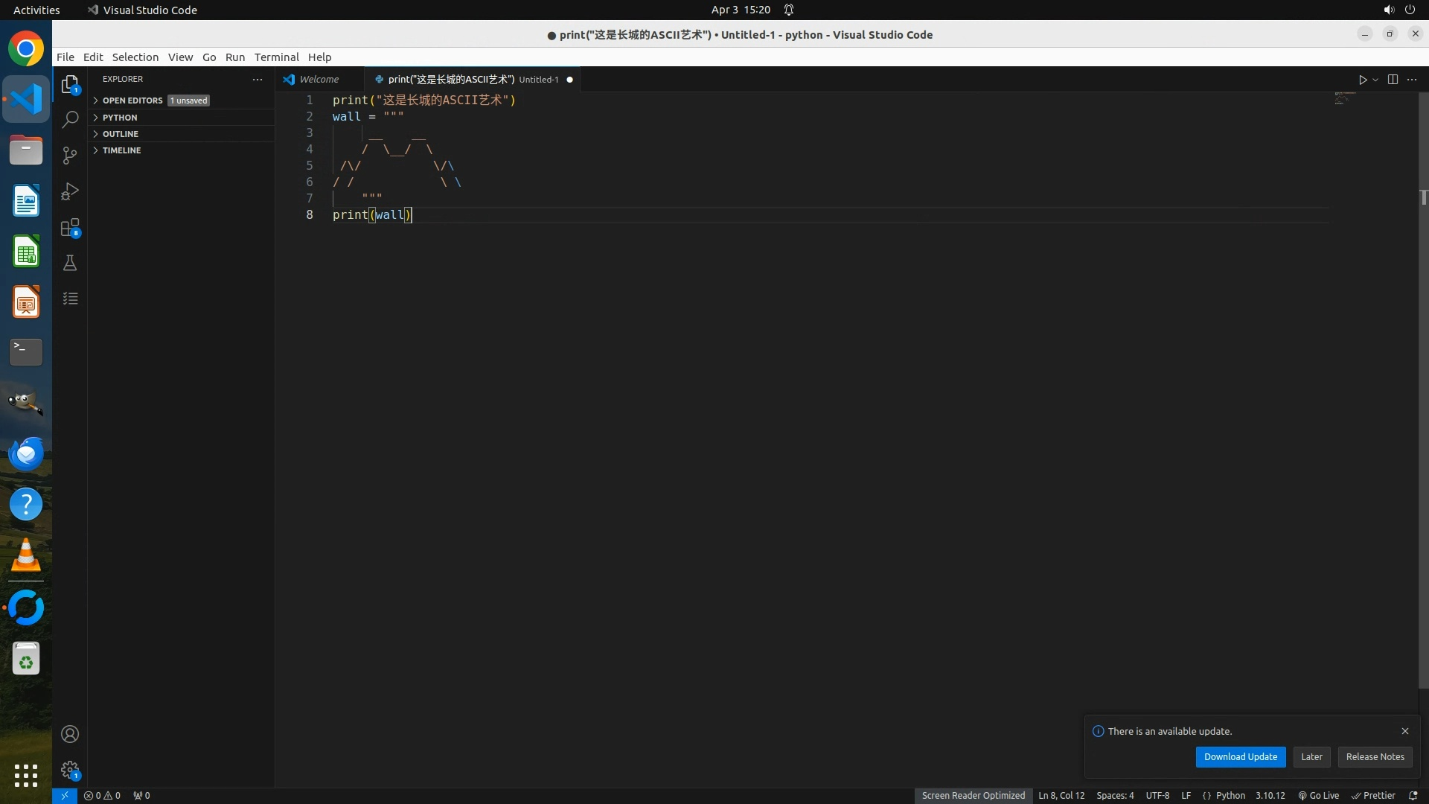Image resolution: width=1429 pixels, height=804 pixels.
Task: Open the Terminal menu
Action: point(276,57)
